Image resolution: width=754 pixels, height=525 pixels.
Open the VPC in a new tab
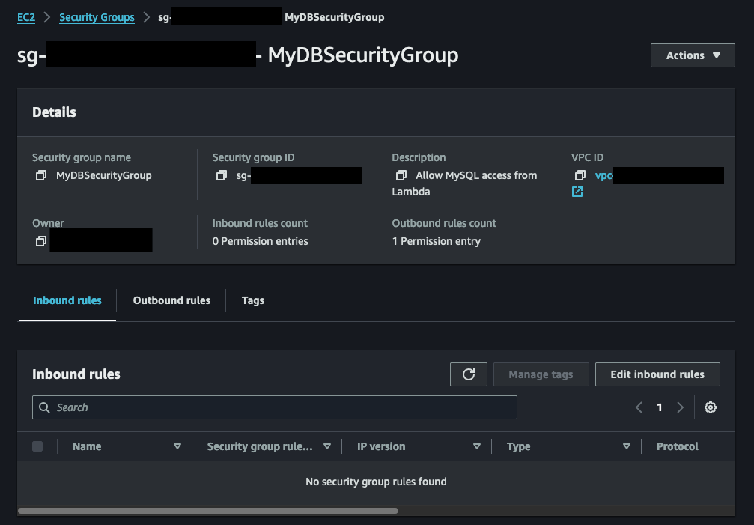click(577, 192)
